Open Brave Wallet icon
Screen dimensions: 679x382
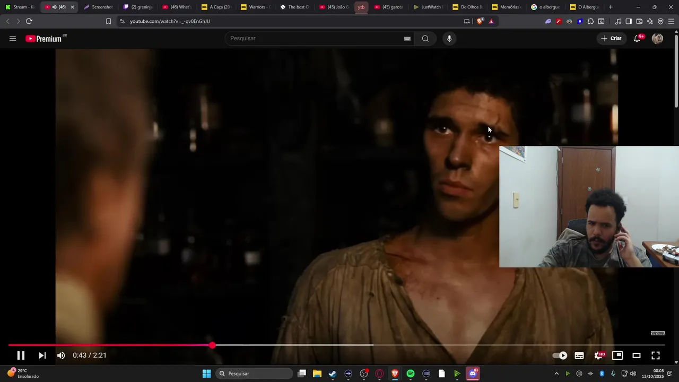[x=639, y=21]
